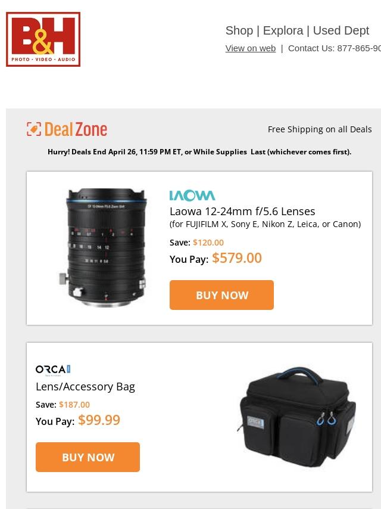Viewport: 381px width, 509px height.
Task: Click Buy Now for the Laowa lens
Action: pos(221,295)
